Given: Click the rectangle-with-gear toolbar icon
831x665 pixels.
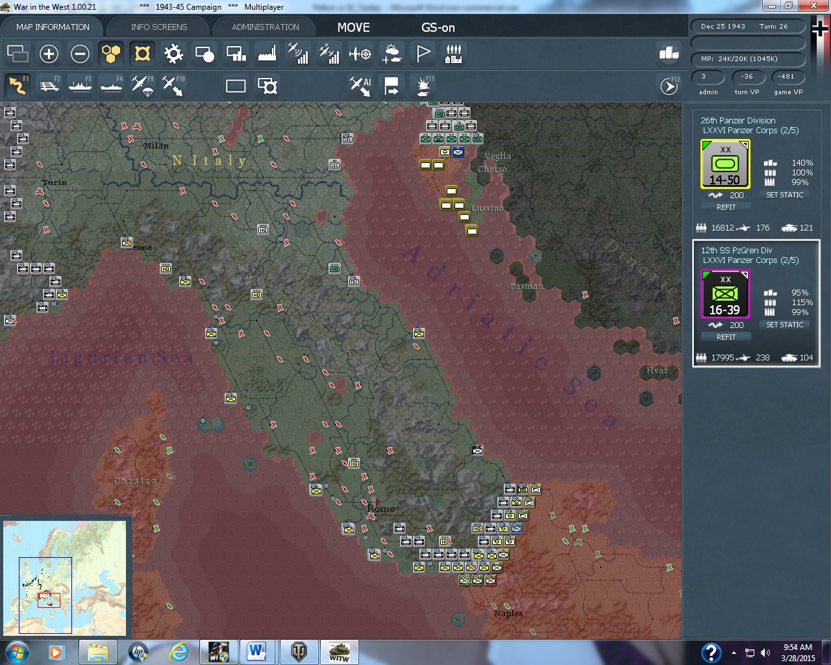Looking at the screenshot, I should 267,86.
